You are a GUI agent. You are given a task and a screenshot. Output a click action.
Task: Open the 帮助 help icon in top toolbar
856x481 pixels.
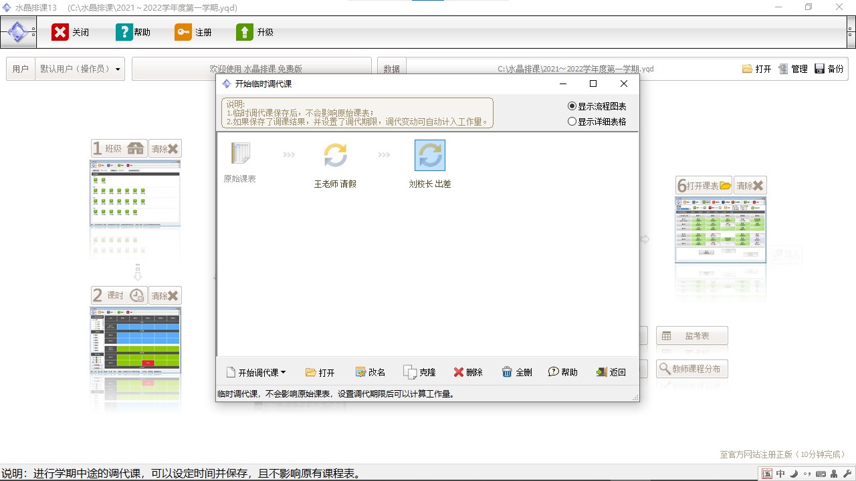(x=133, y=31)
